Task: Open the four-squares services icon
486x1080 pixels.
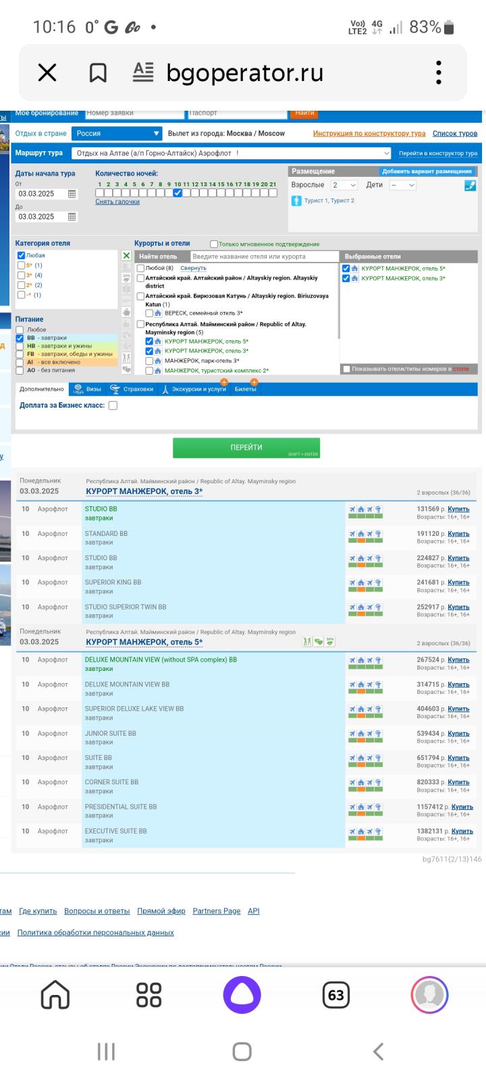Action: (x=148, y=994)
